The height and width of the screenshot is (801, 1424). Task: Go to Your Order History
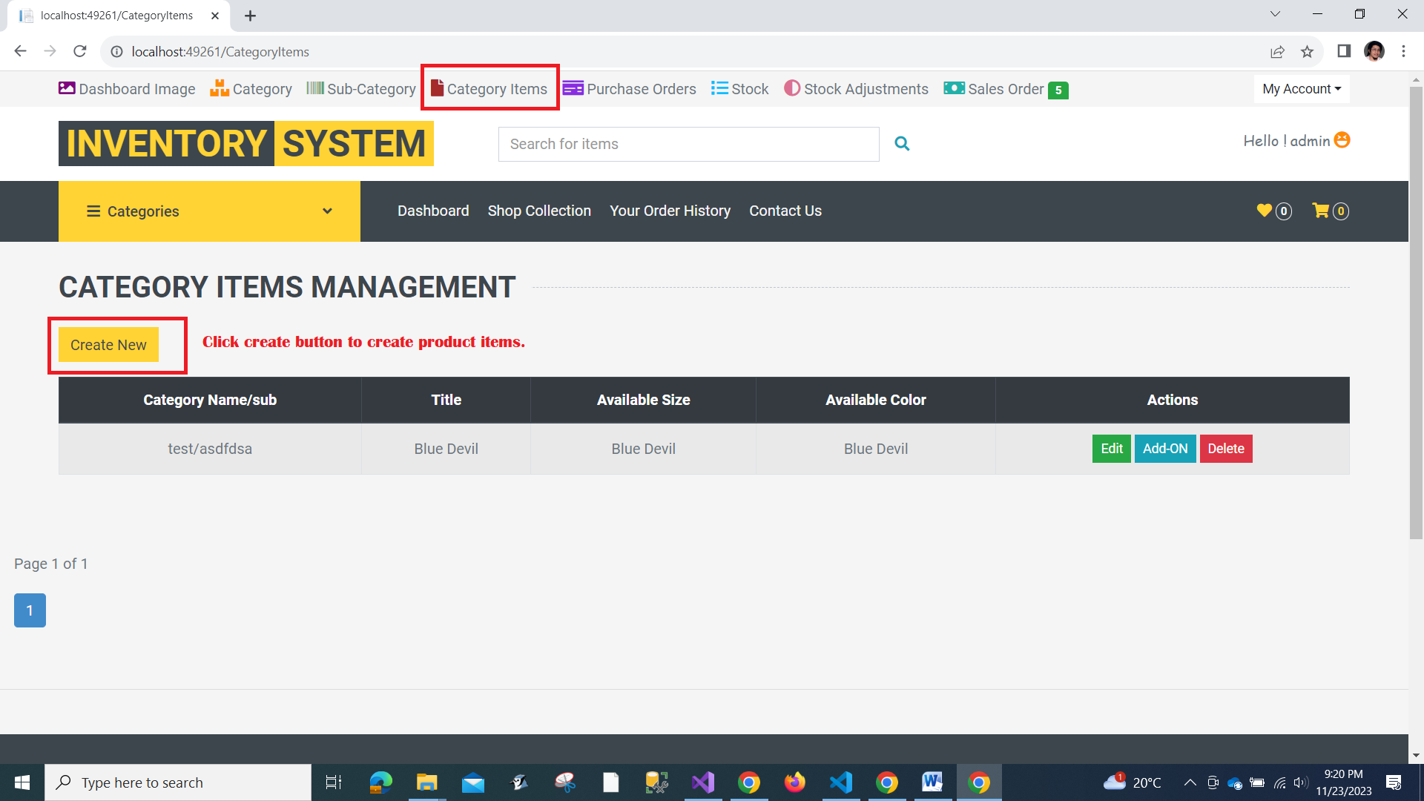pos(670,211)
